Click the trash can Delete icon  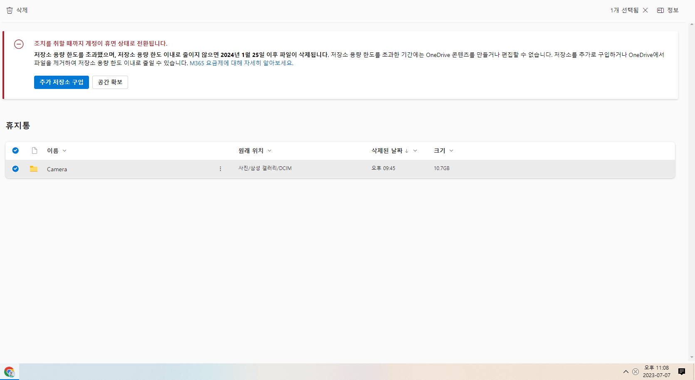(10, 10)
